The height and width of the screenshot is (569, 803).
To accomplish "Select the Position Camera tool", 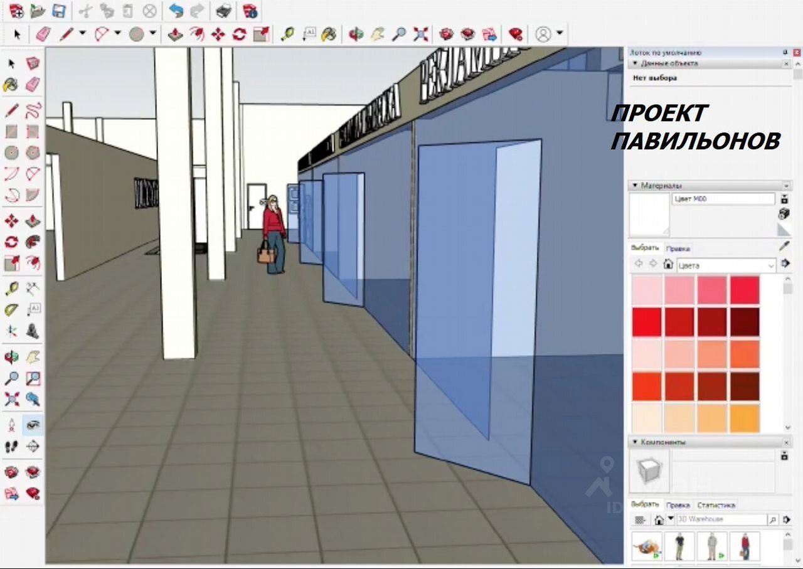I will [11, 425].
